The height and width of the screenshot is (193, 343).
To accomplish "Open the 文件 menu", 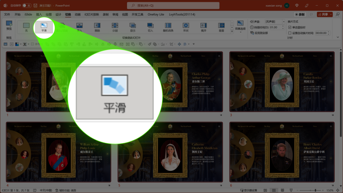I will pos(7,14).
